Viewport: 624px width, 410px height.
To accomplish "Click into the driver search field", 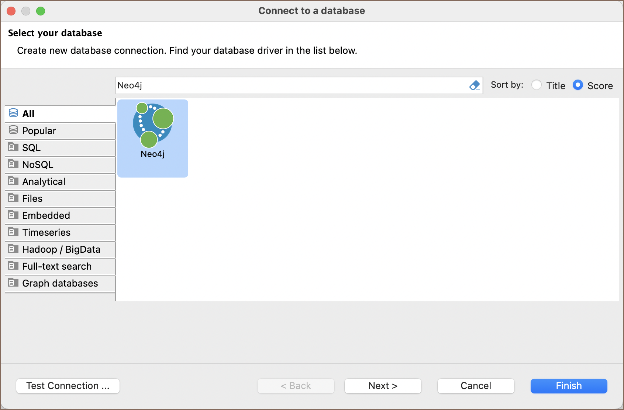I will coord(292,85).
